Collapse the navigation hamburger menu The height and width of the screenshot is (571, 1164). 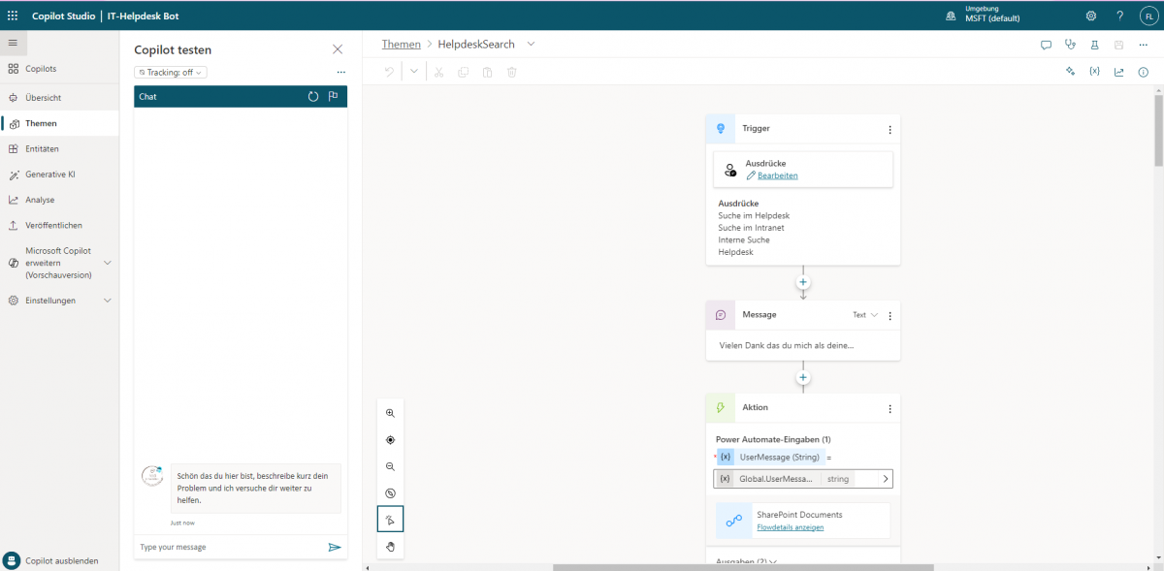(x=13, y=43)
